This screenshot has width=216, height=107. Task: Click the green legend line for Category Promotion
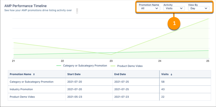coord(59,66)
